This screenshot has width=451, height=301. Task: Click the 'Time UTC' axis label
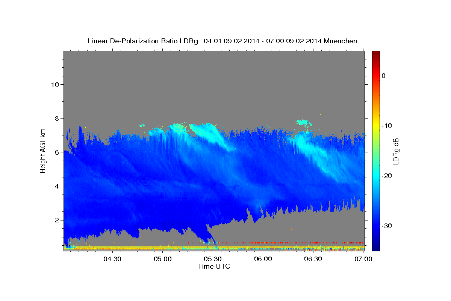[214, 266]
